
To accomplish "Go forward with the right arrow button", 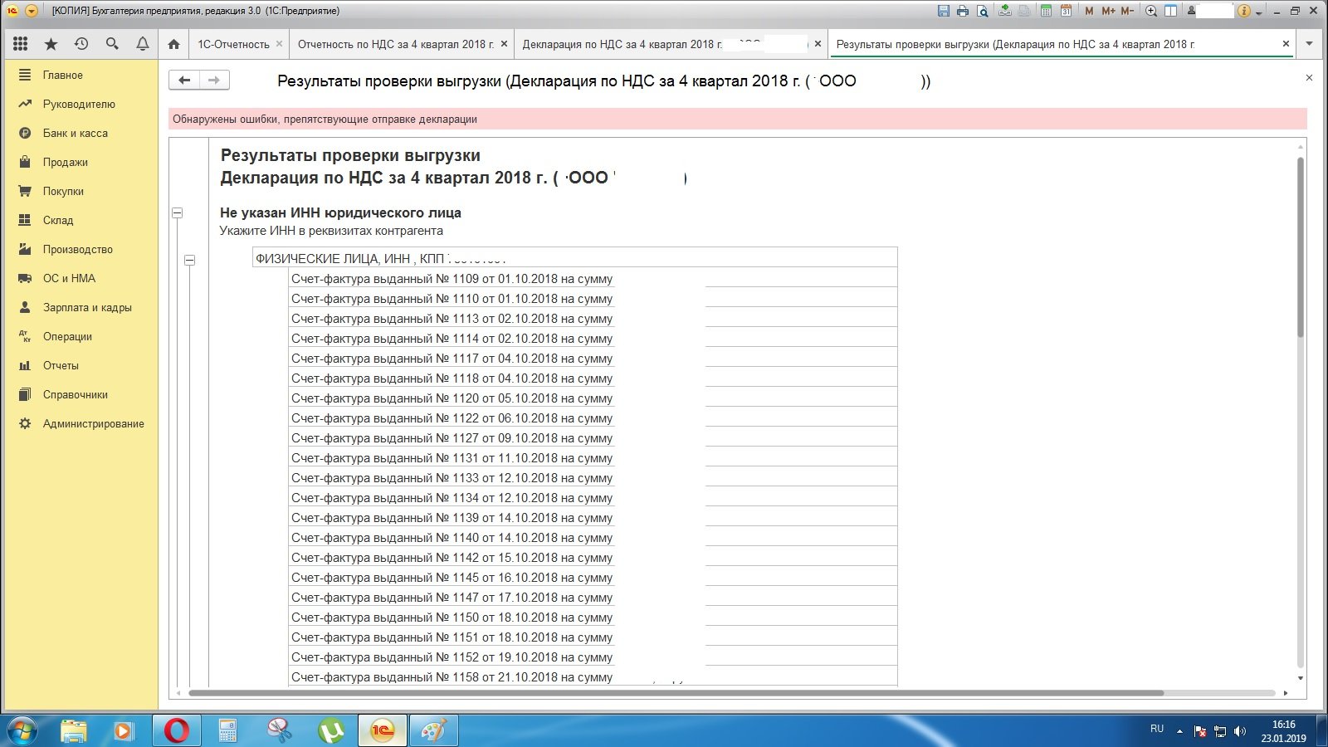I will [x=214, y=80].
